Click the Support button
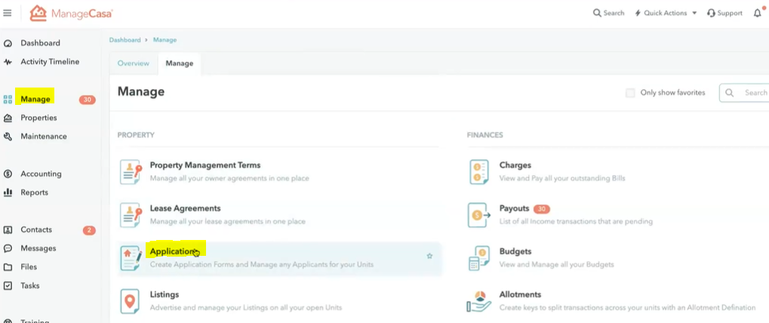The width and height of the screenshot is (769, 323). (724, 13)
